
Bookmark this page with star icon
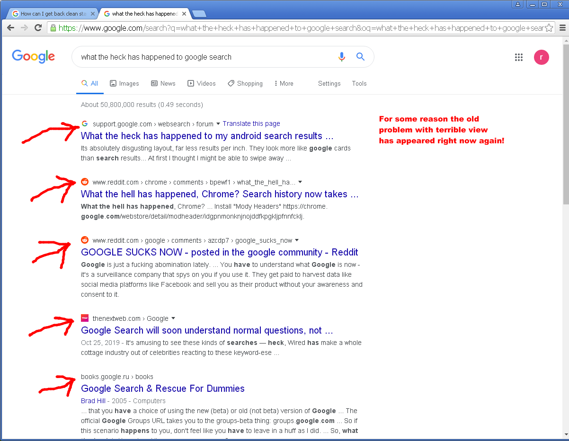click(x=549, y=28)
